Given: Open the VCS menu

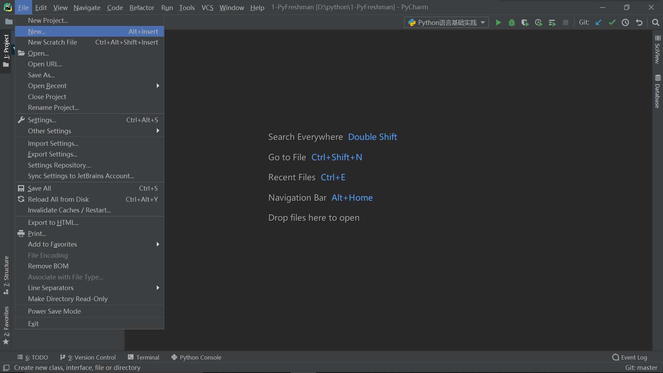Looking at the screenshot, I should coord(207,7).
